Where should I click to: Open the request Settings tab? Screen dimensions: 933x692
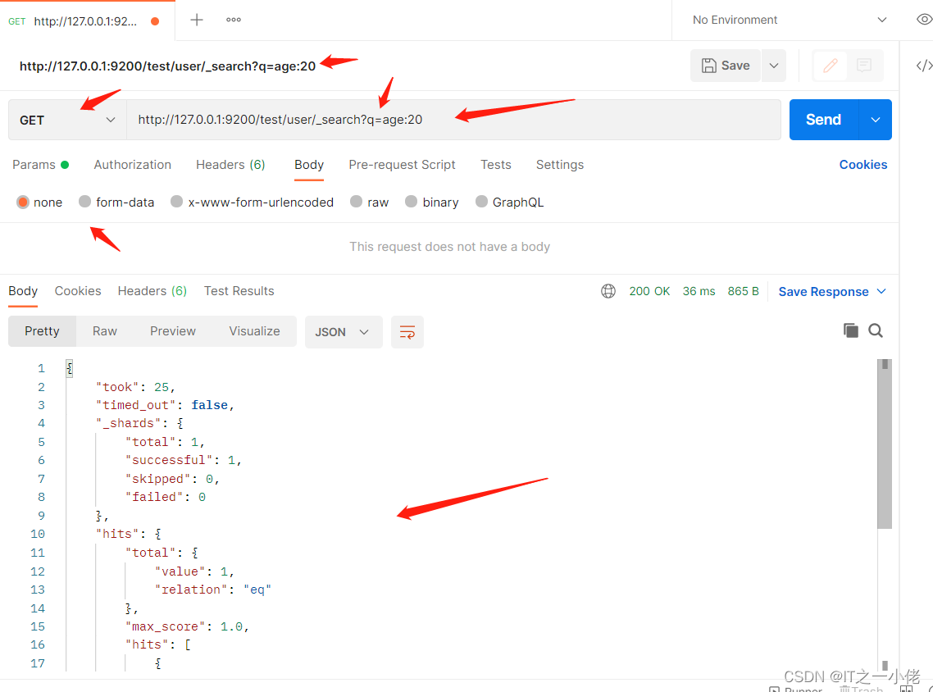(559, 165)
